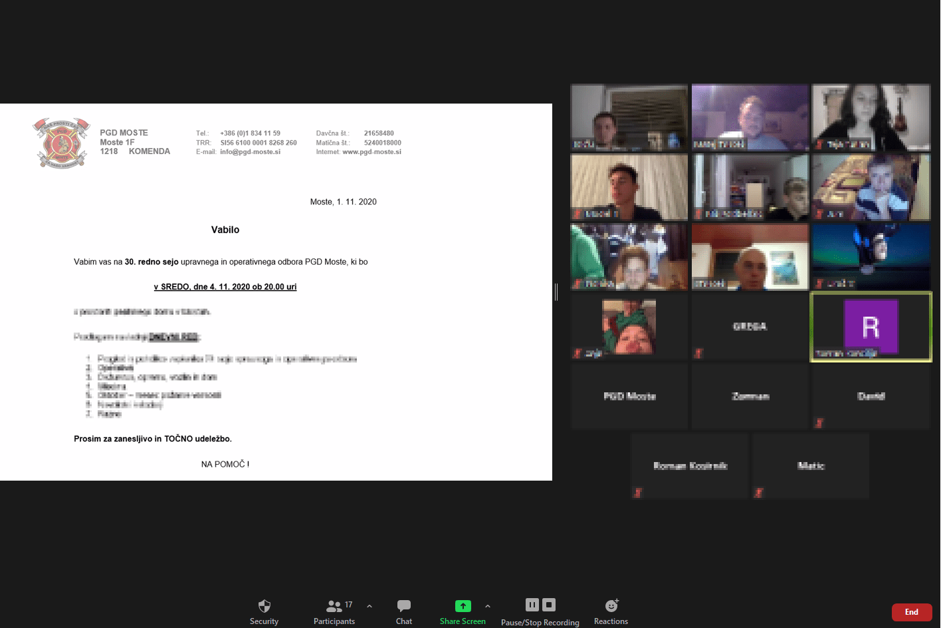This screenshot has height=628, width=941.
Task: Select the PGD Moste participant tile
Action: coord(629,396)
